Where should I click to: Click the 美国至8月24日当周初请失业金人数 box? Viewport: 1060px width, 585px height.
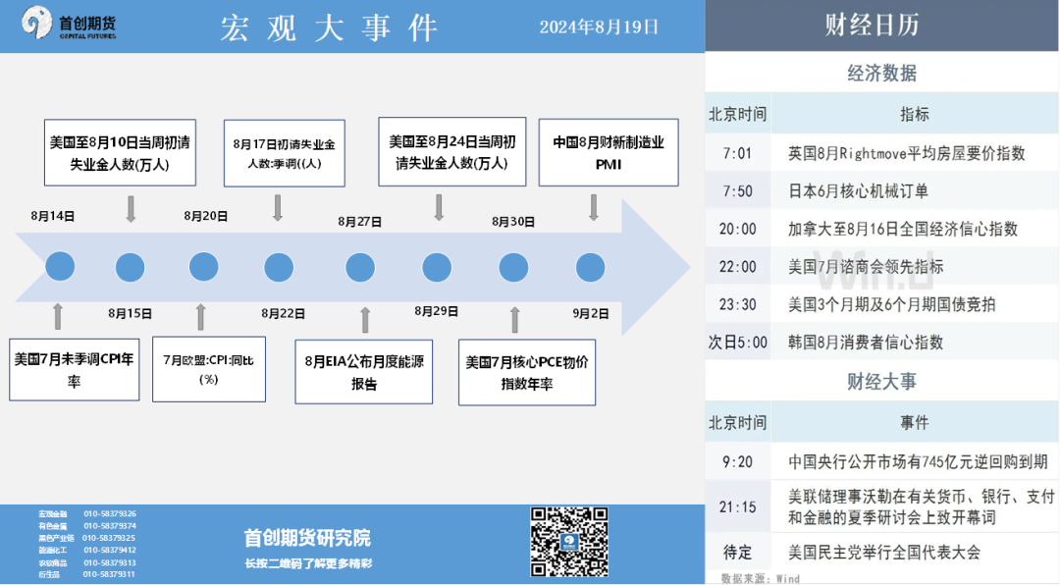click(452, 152)
